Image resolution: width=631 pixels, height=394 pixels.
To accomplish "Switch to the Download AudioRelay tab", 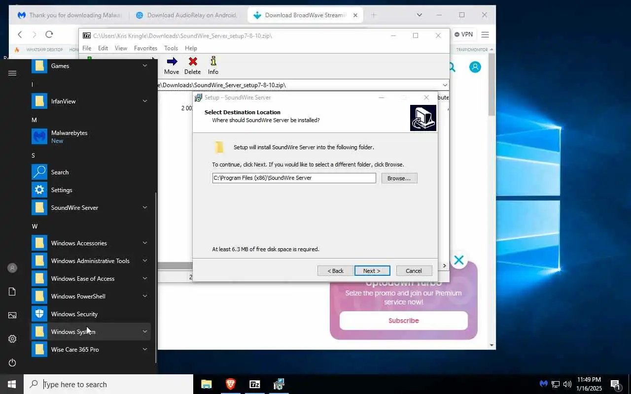I will 186,15.
